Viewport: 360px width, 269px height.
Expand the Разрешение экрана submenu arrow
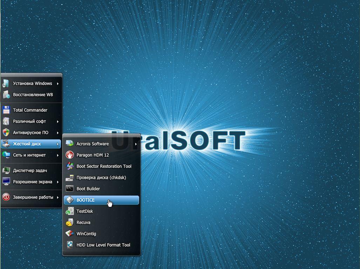click(57, 182)
